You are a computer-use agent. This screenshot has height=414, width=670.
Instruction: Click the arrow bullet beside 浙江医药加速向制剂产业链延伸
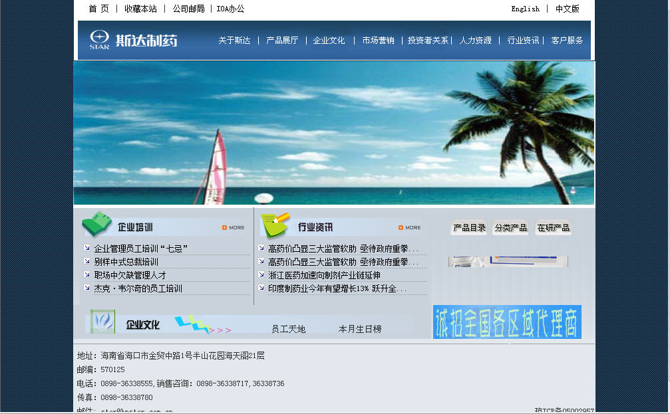tap(261, 274)
